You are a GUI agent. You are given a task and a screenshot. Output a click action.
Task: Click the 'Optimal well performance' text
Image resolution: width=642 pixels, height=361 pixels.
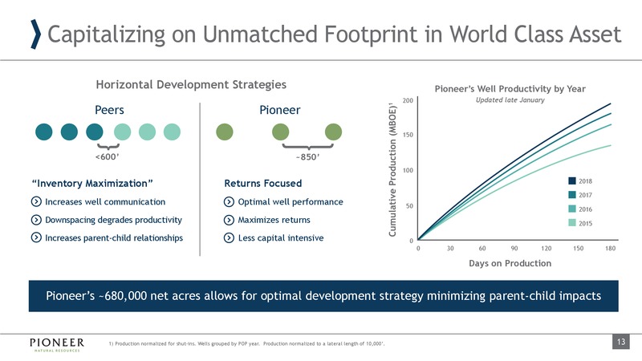pos(291,202)
